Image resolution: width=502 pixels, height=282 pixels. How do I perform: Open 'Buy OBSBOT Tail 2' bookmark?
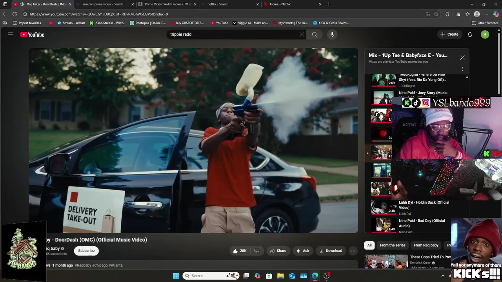187,23
